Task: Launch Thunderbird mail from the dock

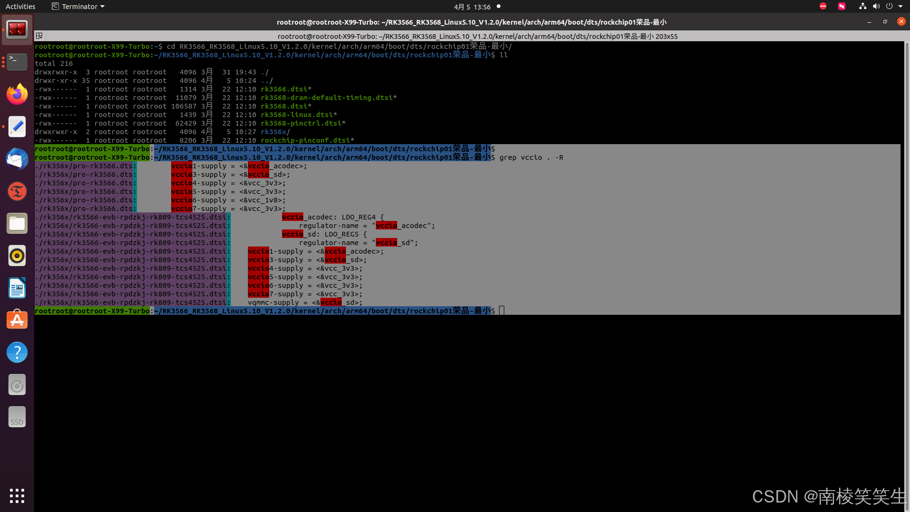Action: (x=17, y=159)
